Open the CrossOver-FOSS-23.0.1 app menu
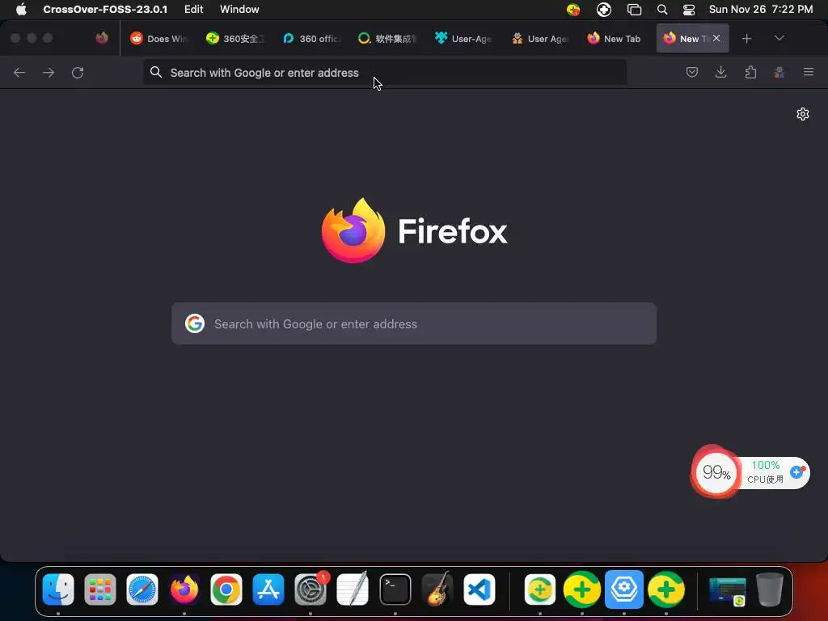This screenshot has width=828, height=621. pyautogui.click(x=105, y=9)
